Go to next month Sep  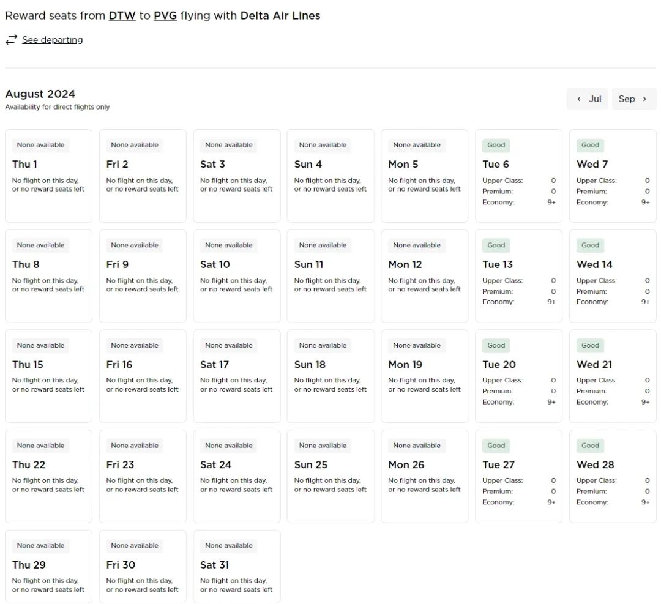coord(633,99)
